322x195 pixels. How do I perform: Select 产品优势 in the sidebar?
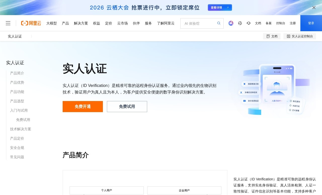pos(17,82)
